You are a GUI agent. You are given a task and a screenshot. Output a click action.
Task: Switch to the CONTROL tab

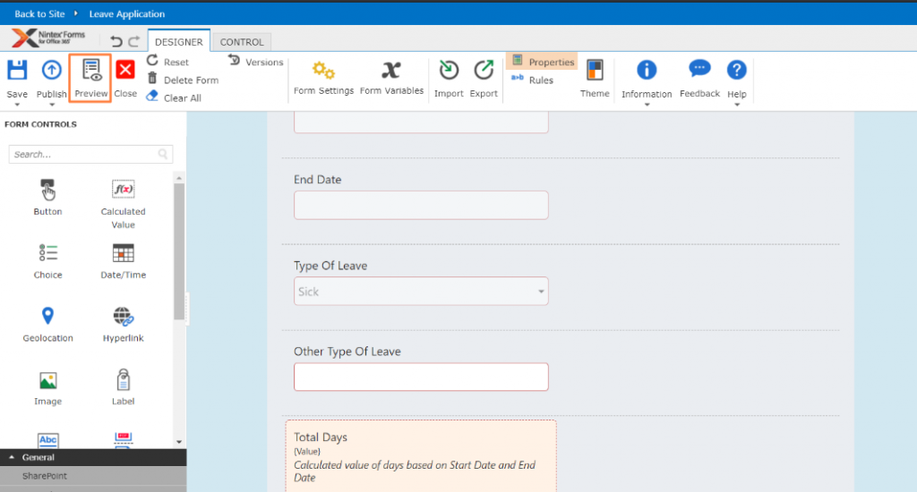[x=242, y=42]
